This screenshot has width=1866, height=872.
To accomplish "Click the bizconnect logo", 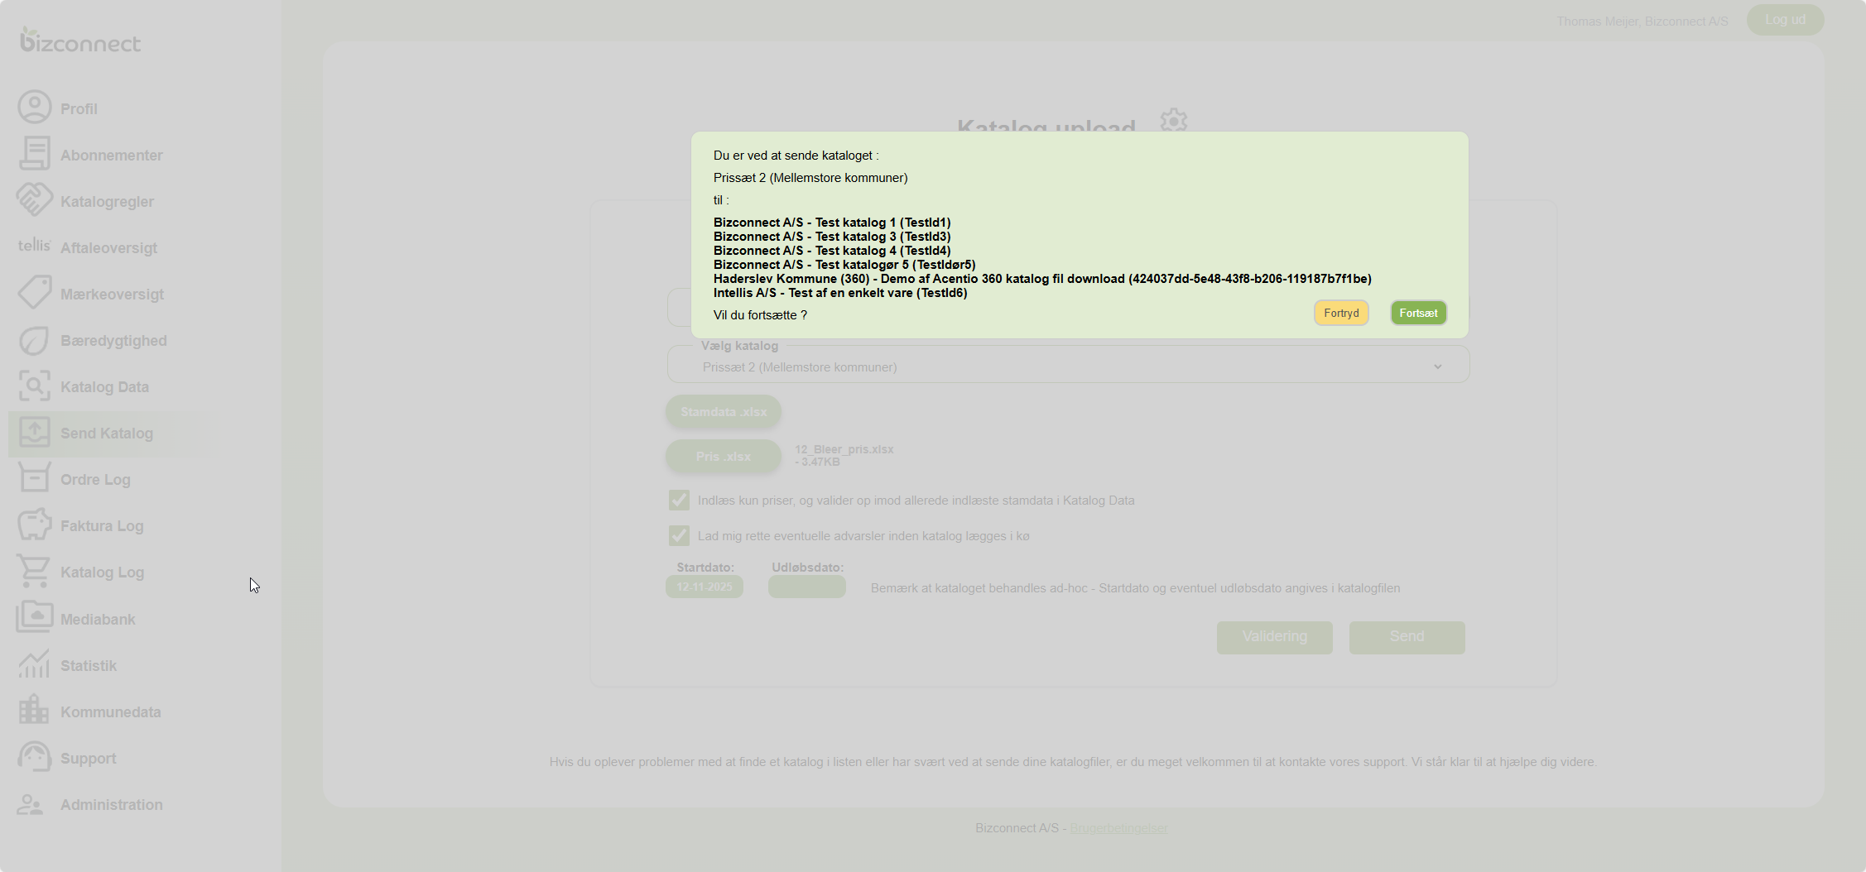I will click(80, 40).
